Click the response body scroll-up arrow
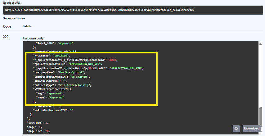The width and height of the screenshot is (265, 136). pyautogui.click(x=261, y=44)
